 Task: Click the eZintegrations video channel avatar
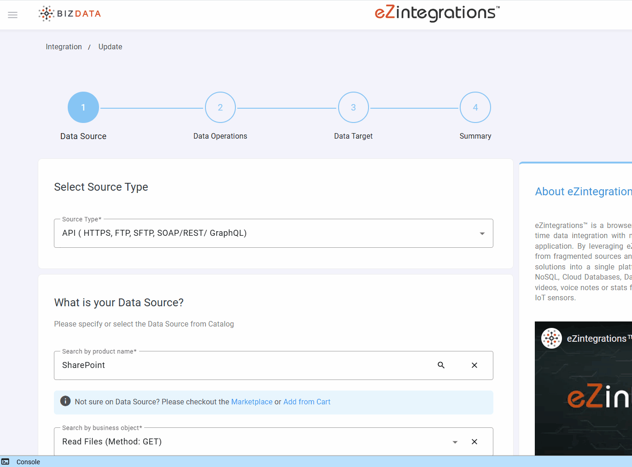tap(551, 339)
